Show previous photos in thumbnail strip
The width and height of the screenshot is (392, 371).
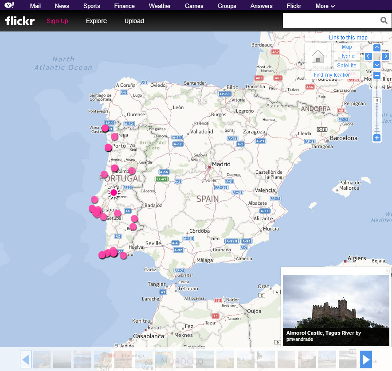coord(26,359)
